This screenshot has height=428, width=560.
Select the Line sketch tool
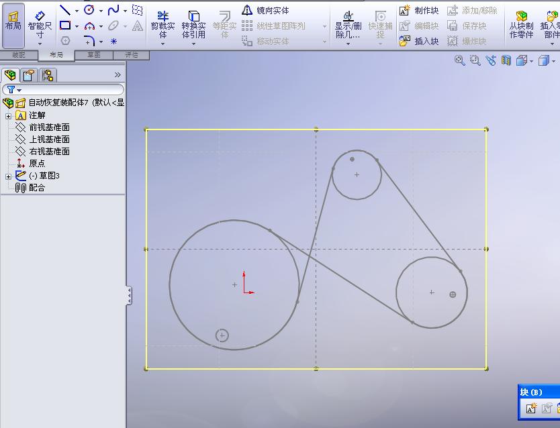click(65, 10)
